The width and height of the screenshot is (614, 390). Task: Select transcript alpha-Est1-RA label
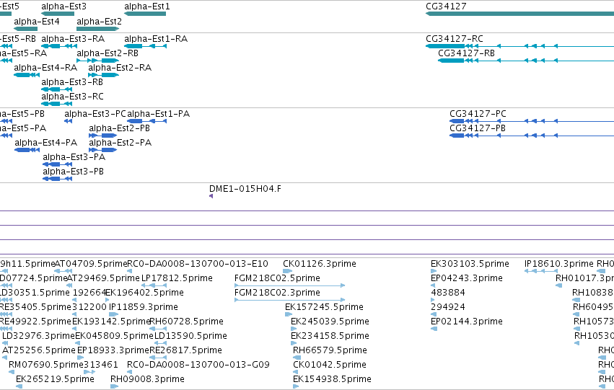(x=156, y=39)
